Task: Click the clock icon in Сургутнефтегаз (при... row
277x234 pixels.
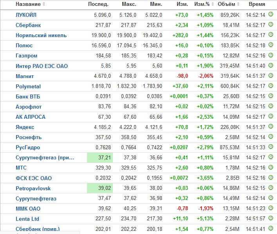Action: pyautogui.click(x=271, y=157)
